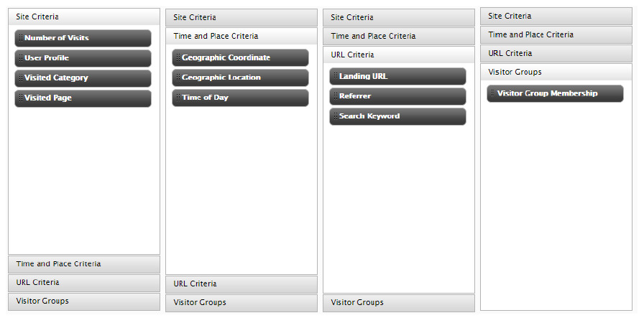Click the grip icon beside User Profile
The width and height of the screenshot is (644, 323).
tap(19, 58)
